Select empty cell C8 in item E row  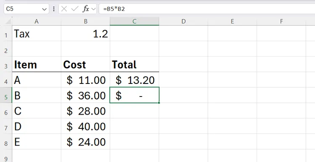click(134, 141)
